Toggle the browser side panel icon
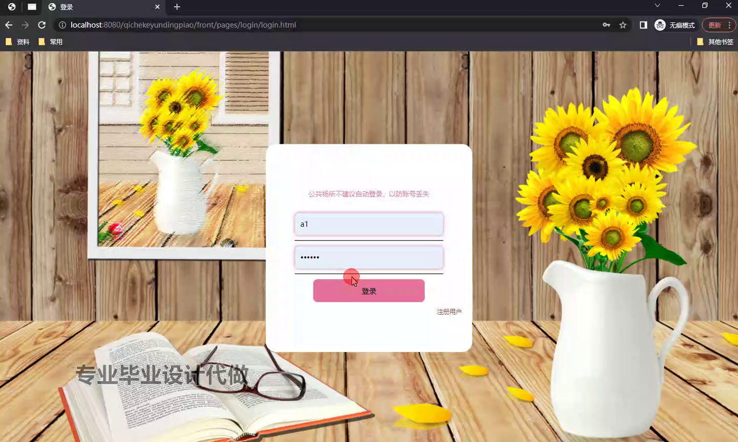This screenshot has width=738, height=442. point(643,25)
